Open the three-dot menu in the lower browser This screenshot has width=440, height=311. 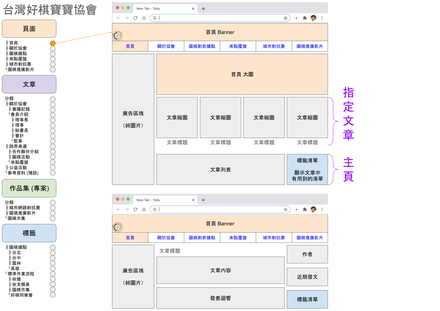(322, 210)
